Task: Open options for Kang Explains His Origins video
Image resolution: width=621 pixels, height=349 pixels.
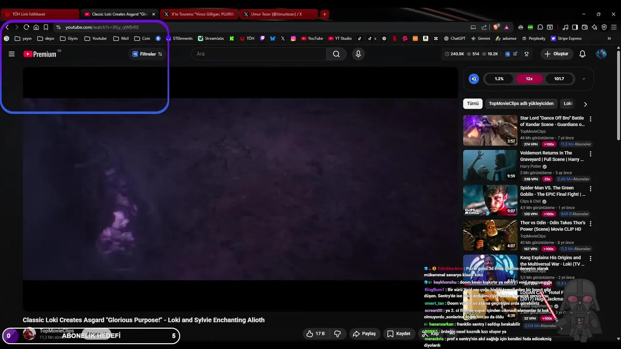Action: point(590,258)
